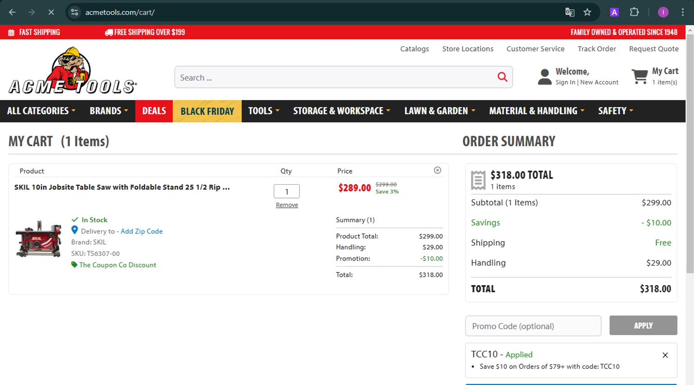Go to Customer Service
This screenshot has width=694, height=385.
point(535,49)
